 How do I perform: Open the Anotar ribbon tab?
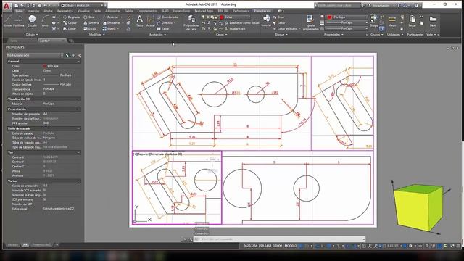[49, 11]
